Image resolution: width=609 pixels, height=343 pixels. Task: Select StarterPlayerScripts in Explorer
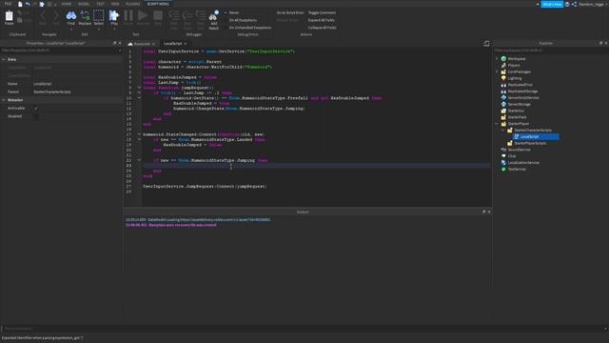(x=530, y=143)
